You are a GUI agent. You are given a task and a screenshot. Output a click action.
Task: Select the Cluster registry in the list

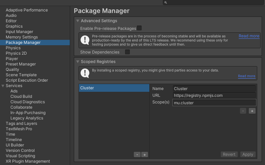(x=114, y=88)
